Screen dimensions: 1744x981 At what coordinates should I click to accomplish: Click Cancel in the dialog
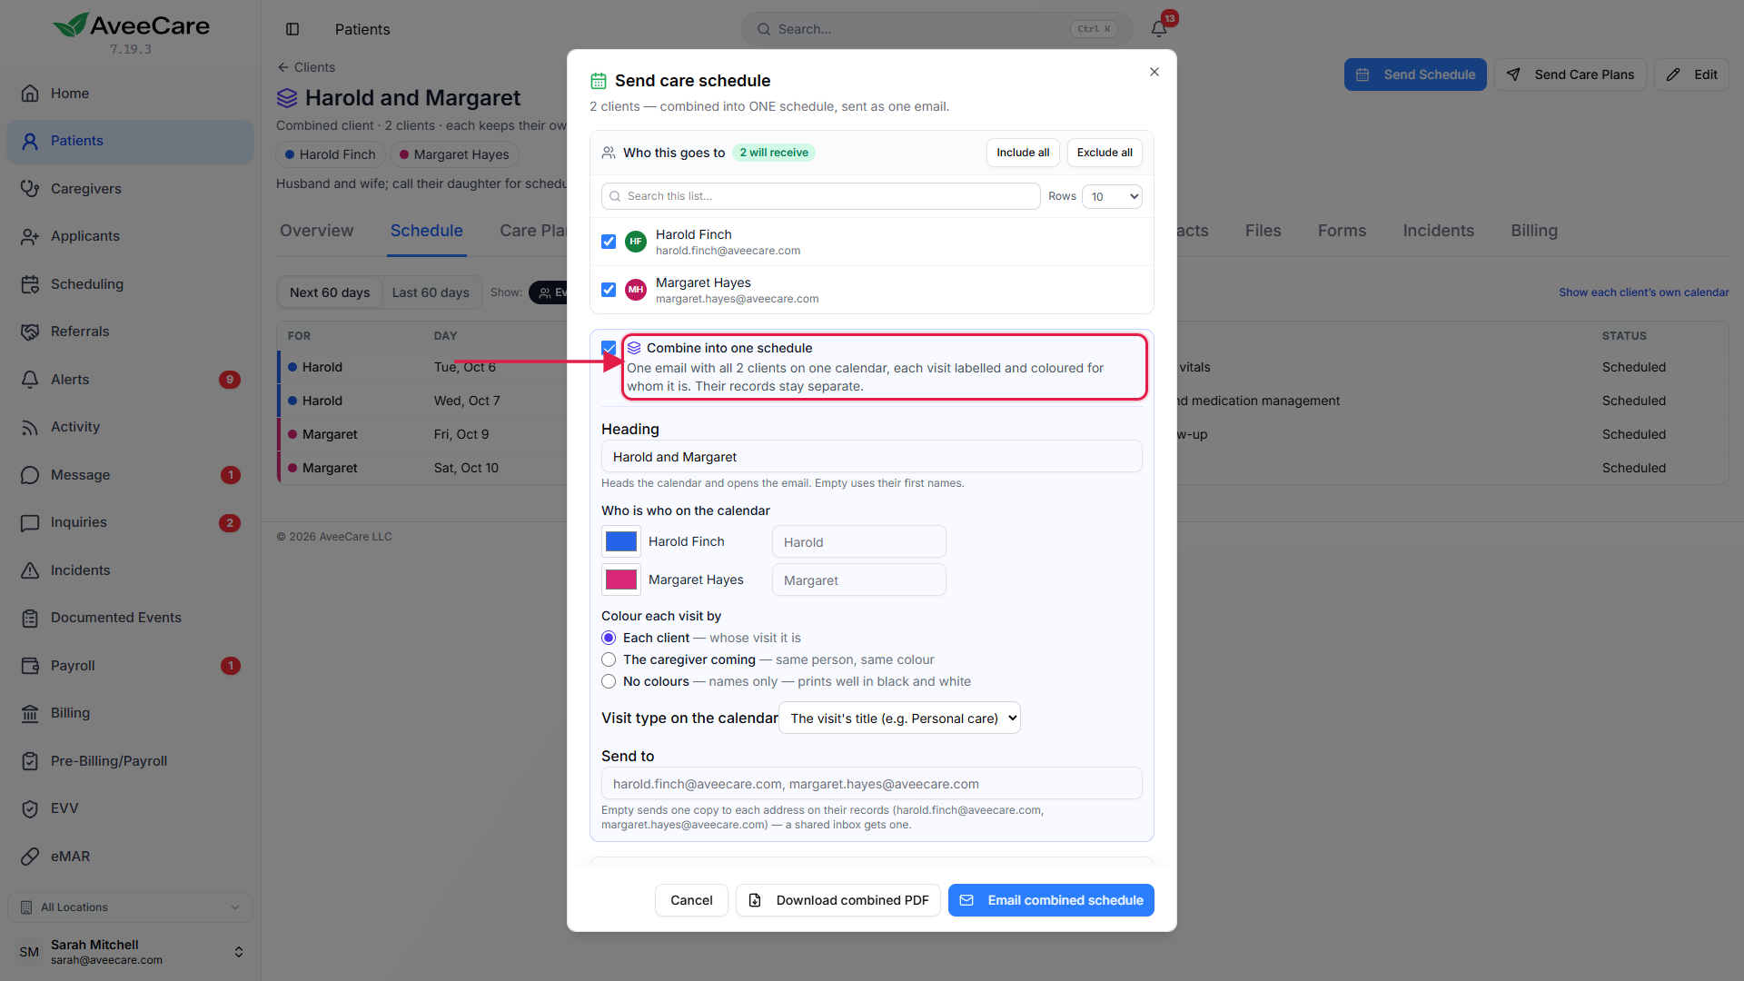(x=691, y=900)
